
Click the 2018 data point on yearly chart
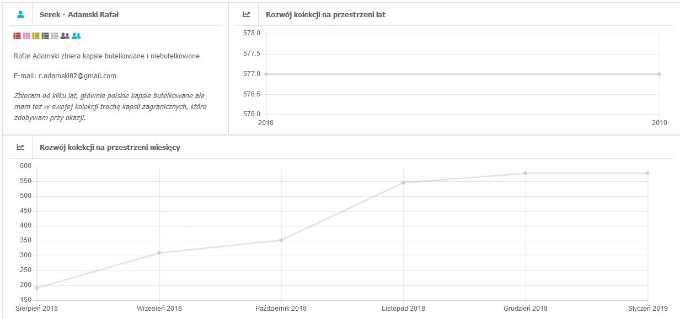pos(266,74)
